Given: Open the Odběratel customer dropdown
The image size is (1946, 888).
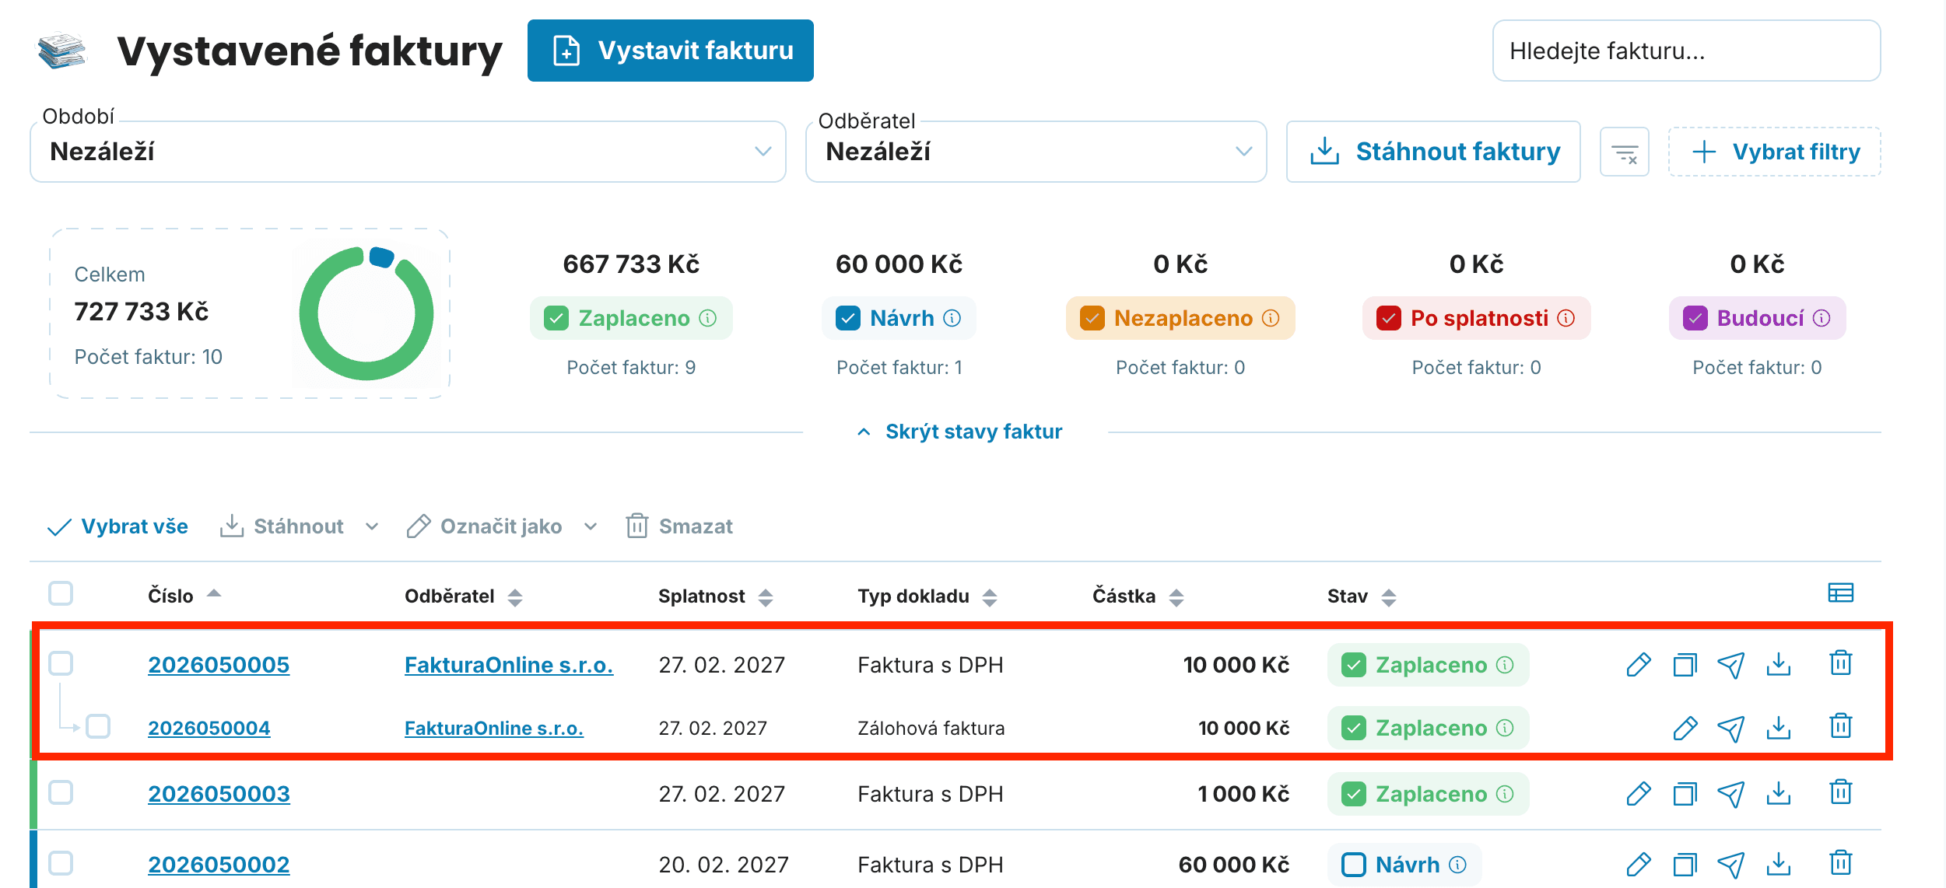Looking at the screenshot, I should pyautogui.click(x=1036, y=152).
